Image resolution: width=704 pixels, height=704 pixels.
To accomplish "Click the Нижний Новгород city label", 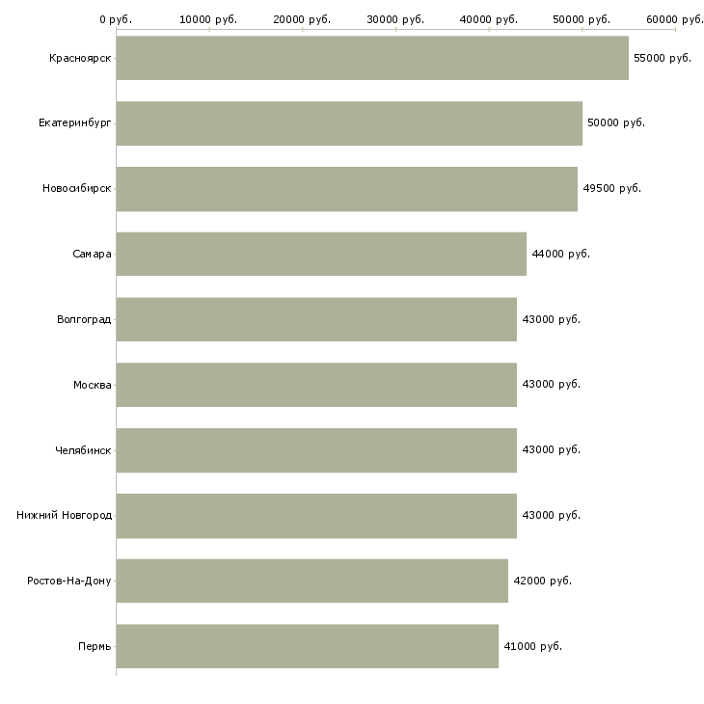I will pyautogui.click(x=64, y=516).
